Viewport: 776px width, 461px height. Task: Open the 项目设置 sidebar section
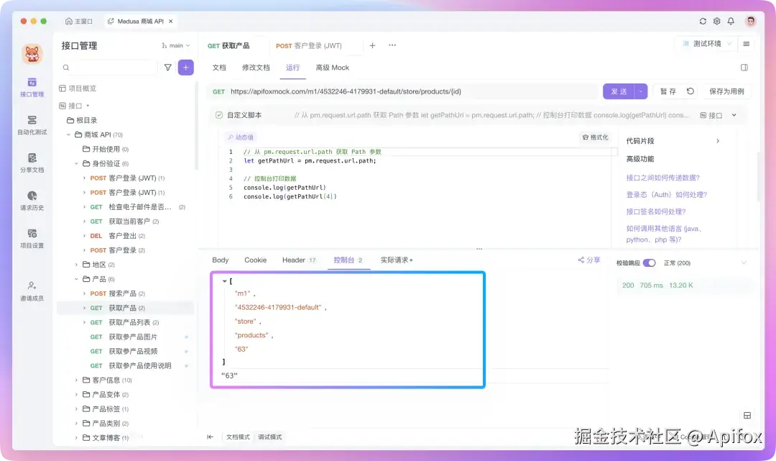click(x=32, y=238)
